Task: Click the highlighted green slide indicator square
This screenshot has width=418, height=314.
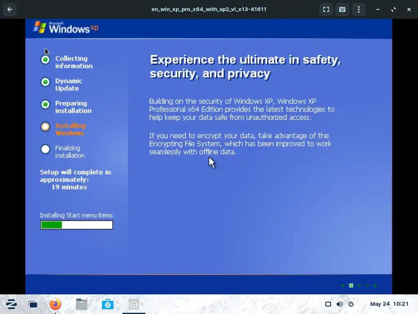Action: tap(351, 285)
